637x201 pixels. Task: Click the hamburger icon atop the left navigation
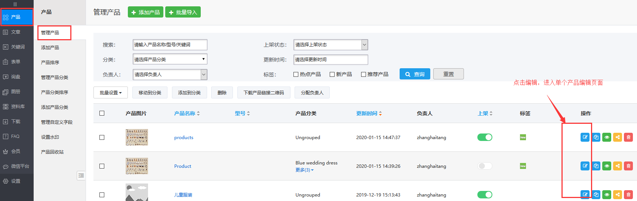(x=15, y=4)
